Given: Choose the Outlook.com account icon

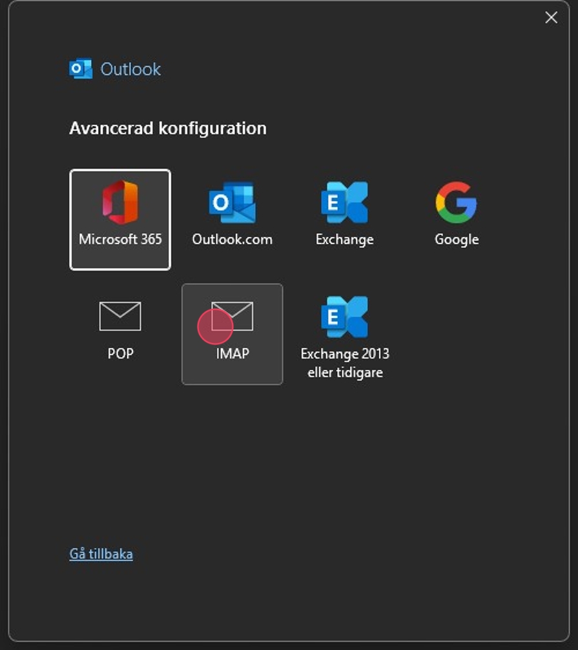Looking at the screenshot, I should tap(232, 202).
